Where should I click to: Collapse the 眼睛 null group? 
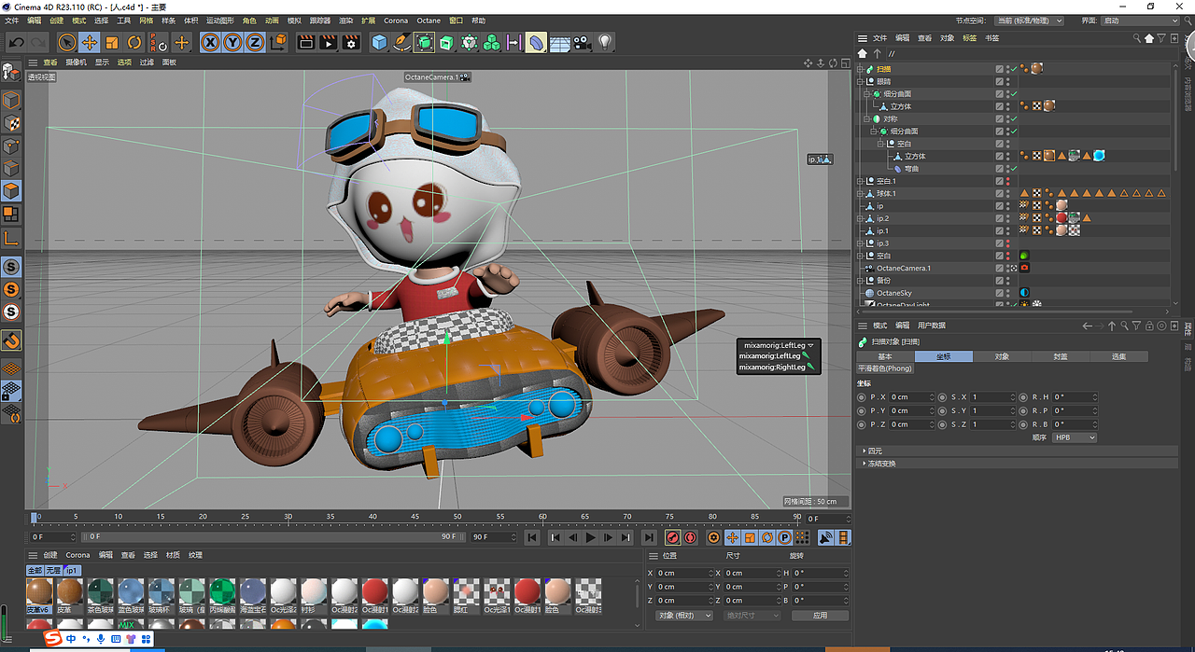(861, 81)
